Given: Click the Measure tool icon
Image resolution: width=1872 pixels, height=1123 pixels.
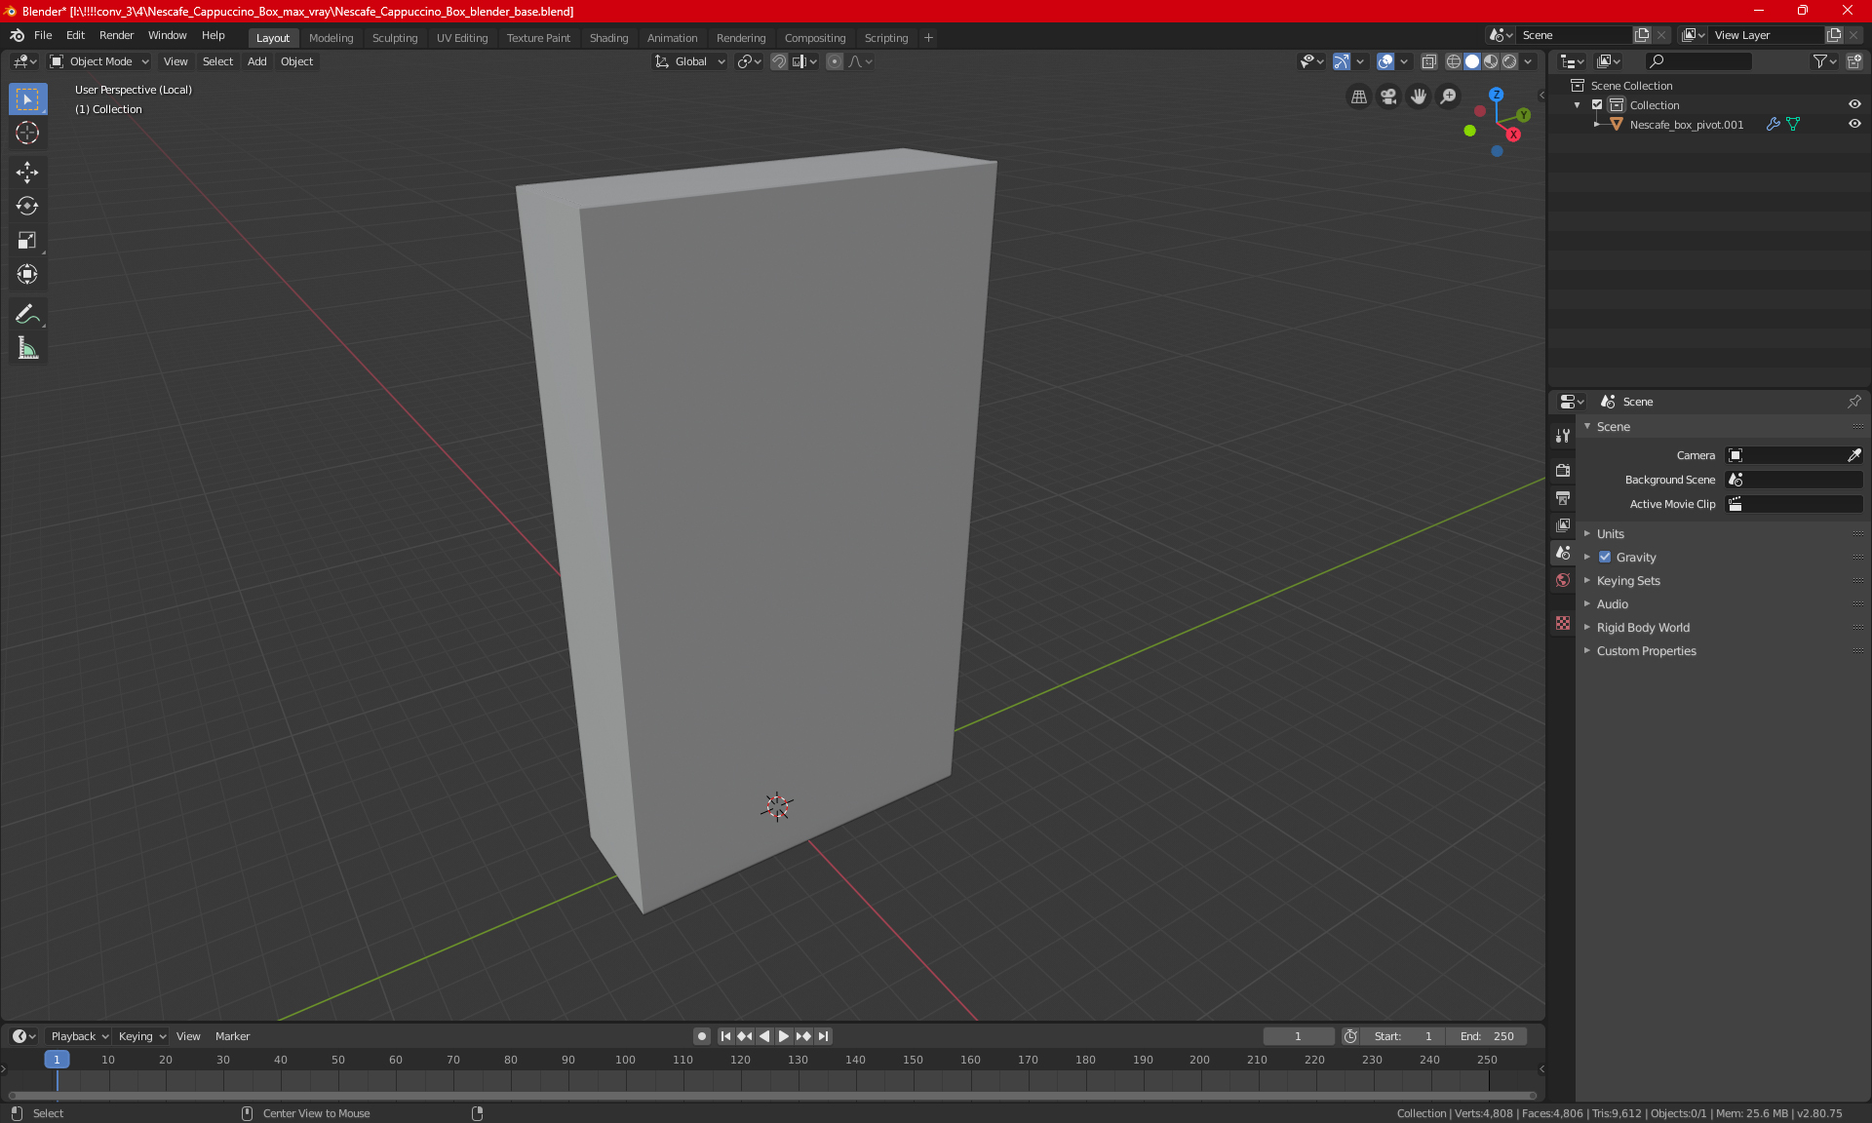Looking at the screenshot, I should [x=26, y=349].
